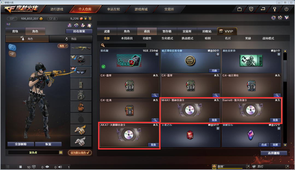Switch to the 游戏商城 top menu
Viewport: 295px width, 170px height.
tap(141, 9)
